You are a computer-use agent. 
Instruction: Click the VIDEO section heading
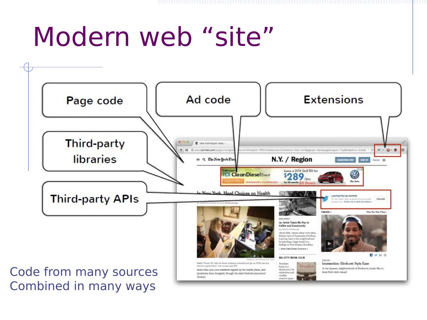tap(326, 212)
